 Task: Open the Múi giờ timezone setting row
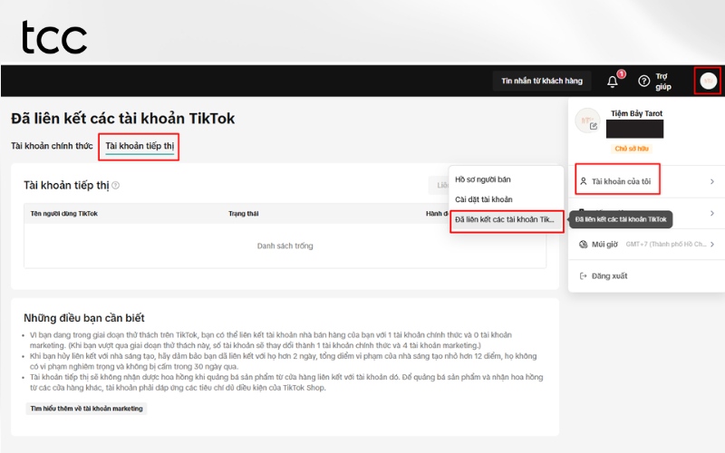(646, 244)
